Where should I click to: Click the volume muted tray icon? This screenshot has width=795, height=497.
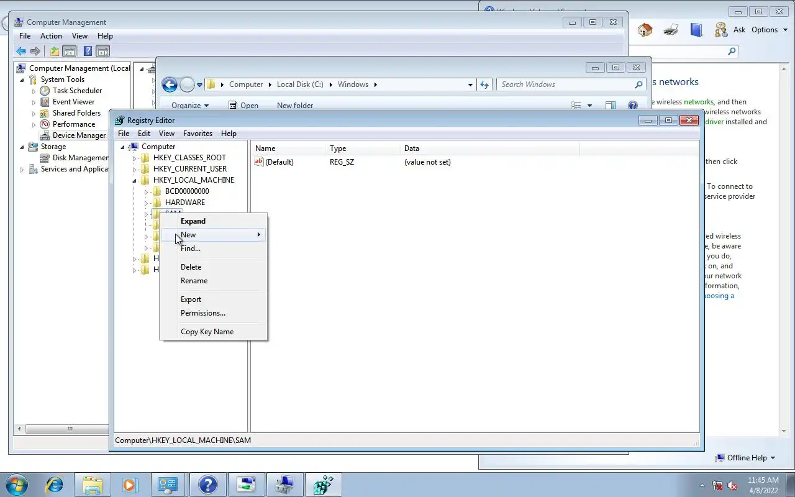pos(733,485)
